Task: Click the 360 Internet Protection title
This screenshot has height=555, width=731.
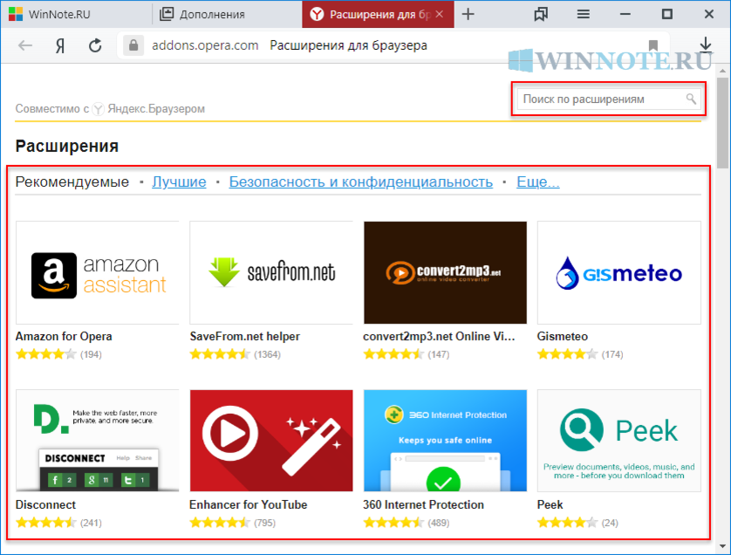Action: (423, 504)
